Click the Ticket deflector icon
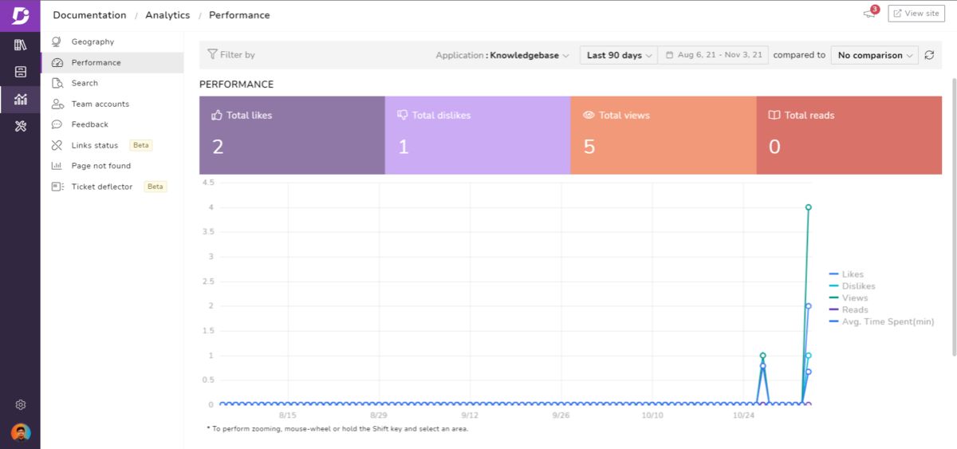 [x=57, y=187]
